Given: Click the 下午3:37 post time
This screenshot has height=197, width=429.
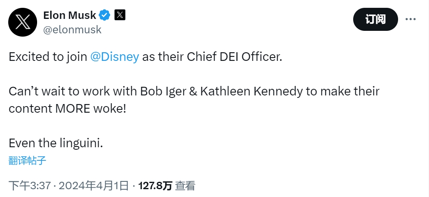Looking at the screenshot, I should tap(30, 186).
